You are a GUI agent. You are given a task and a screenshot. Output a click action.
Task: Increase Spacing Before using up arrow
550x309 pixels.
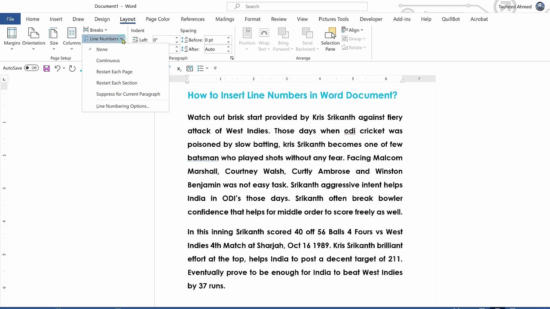(229, 38)
